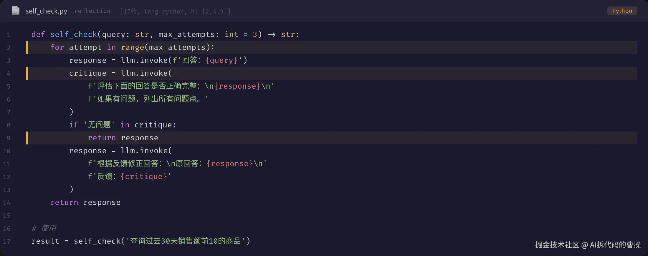The image size is (648, 256).
Task: Click line number 17 in gutter
Action: (6, 242)
